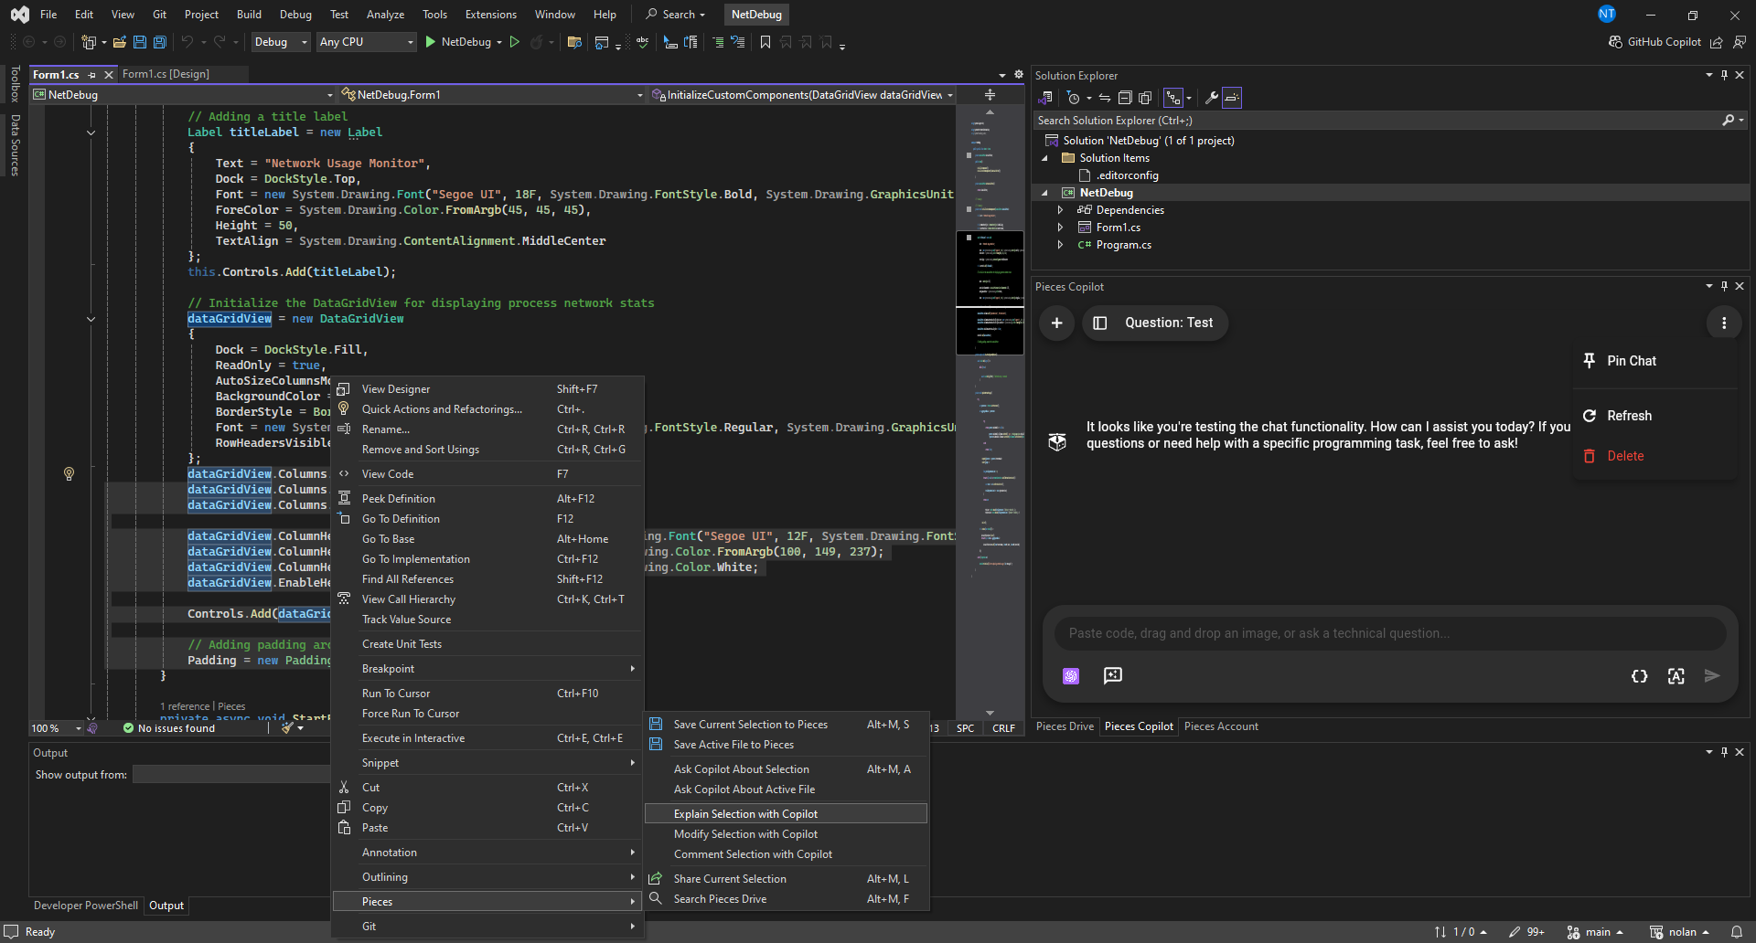This screenshot has width=1756, height=943.
Task: Click the purple Pieces LLM model icon
Action: [1071, 676]
